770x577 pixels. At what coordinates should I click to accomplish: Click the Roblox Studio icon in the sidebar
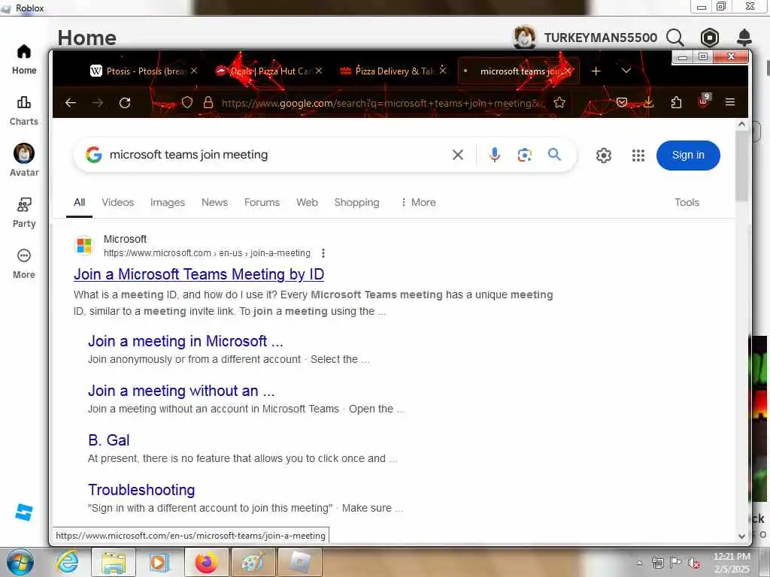[24, 512]
